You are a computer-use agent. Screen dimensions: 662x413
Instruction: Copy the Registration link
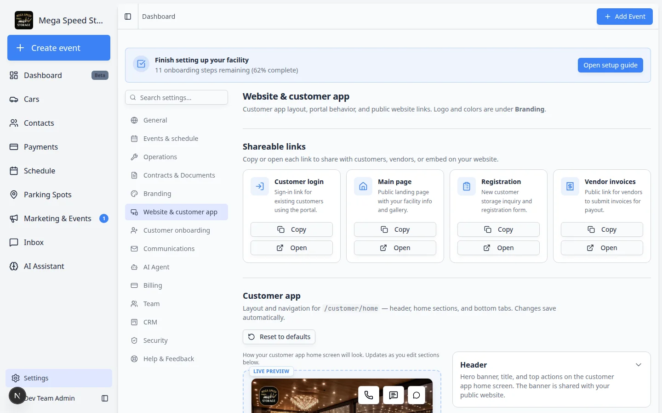[498, 229]
